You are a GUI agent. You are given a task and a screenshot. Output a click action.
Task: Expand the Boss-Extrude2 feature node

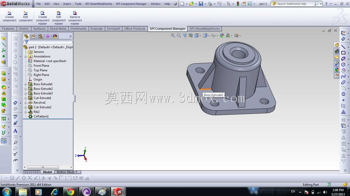click(x=26, y=89)
